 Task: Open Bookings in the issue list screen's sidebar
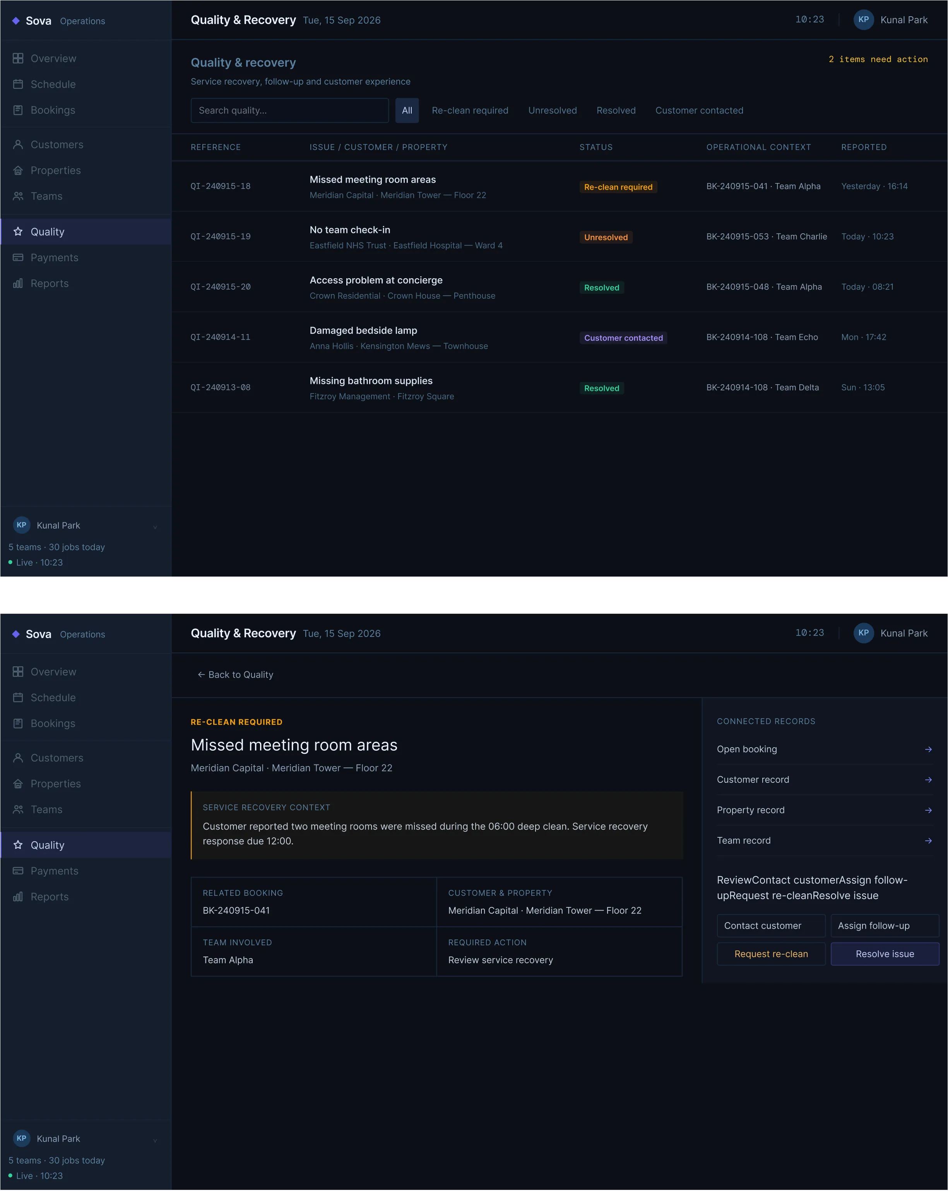click(x=86, y=111)
